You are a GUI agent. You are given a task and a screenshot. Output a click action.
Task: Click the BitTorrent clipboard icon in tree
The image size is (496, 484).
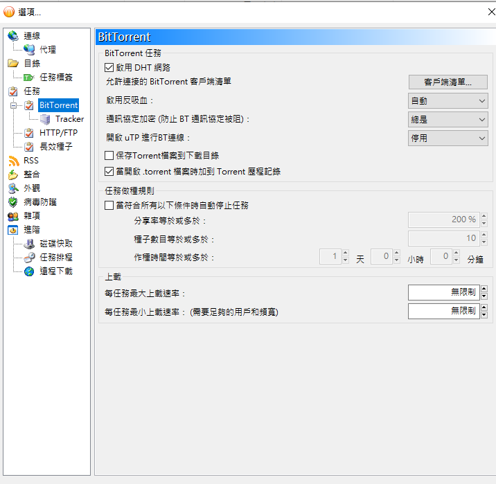(x=29, y=105)
